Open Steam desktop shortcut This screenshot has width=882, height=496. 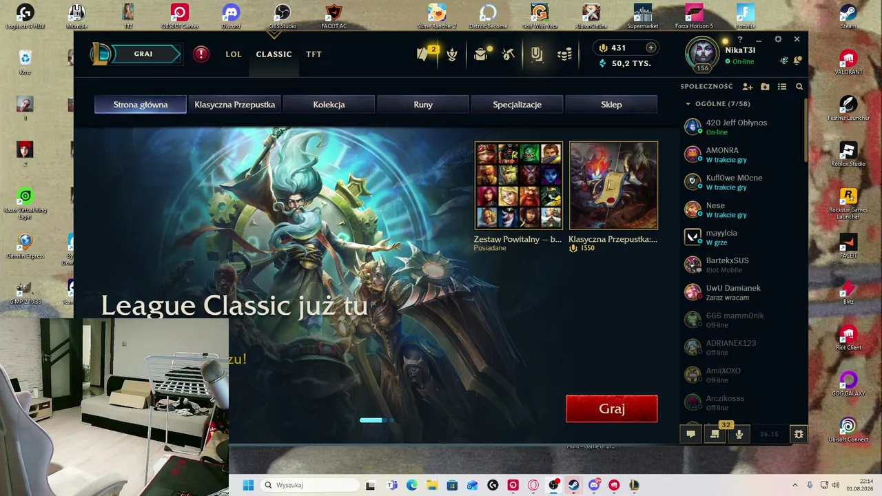(848, 16)
